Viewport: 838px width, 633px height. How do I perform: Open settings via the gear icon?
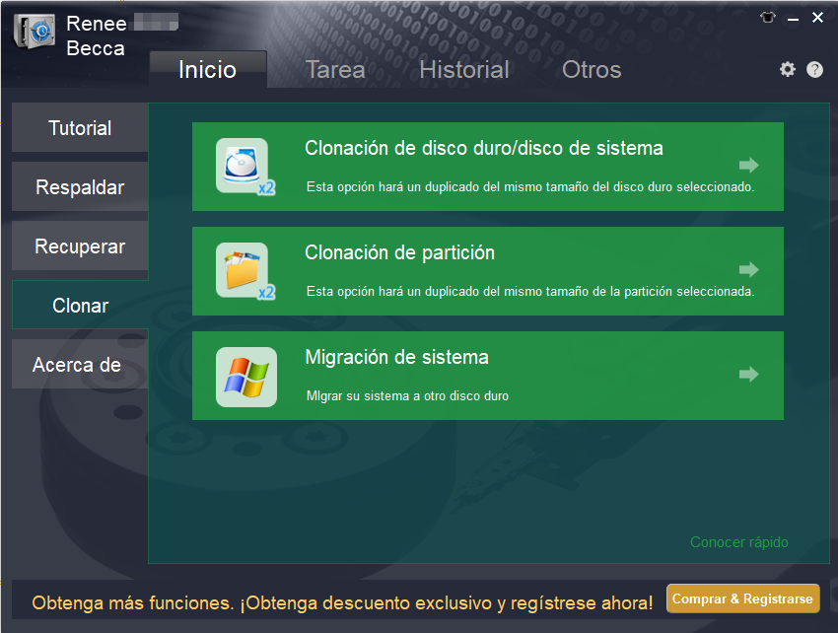(787, 69)
